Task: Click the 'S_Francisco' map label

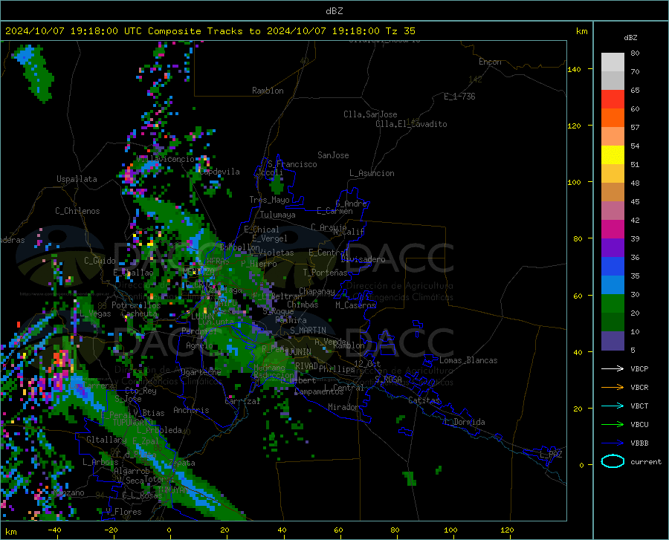Action: [292, 164]
